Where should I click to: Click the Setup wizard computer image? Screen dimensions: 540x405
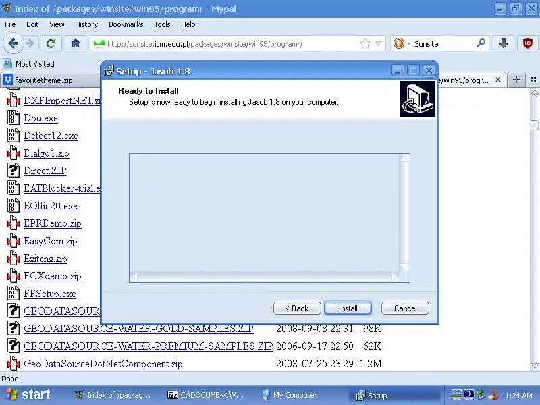pyautogui.click(x=417, y=99)
